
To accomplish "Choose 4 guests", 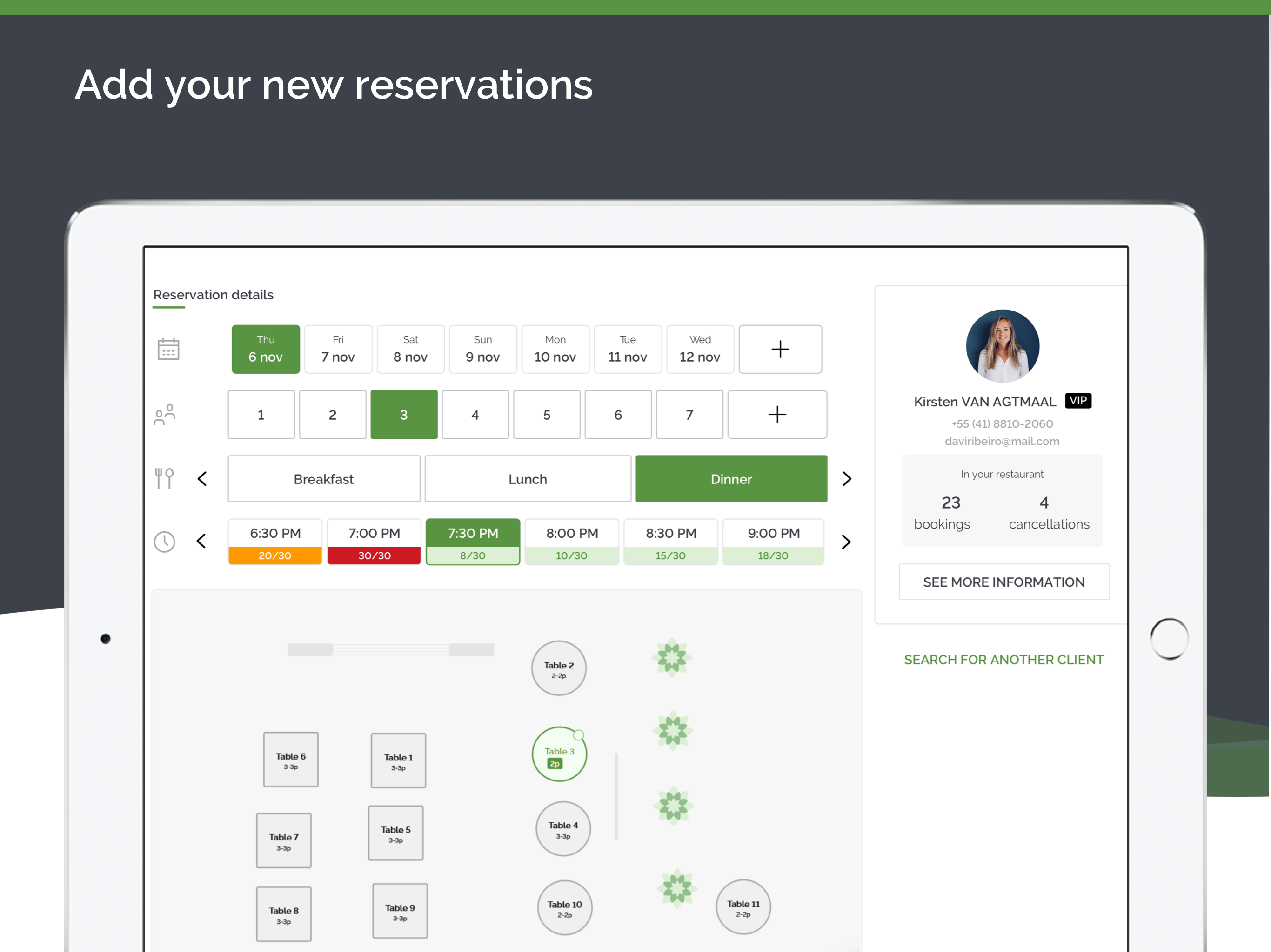I will point(475,415).
